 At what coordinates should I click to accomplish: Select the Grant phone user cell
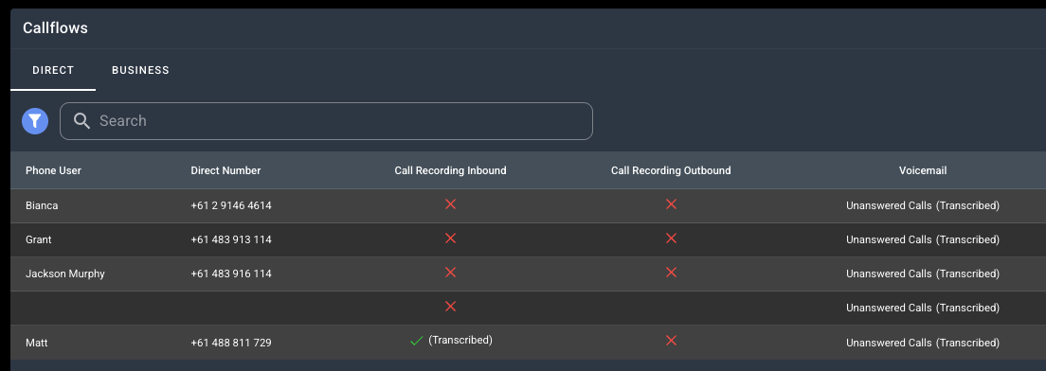click(x=39, y=239)
